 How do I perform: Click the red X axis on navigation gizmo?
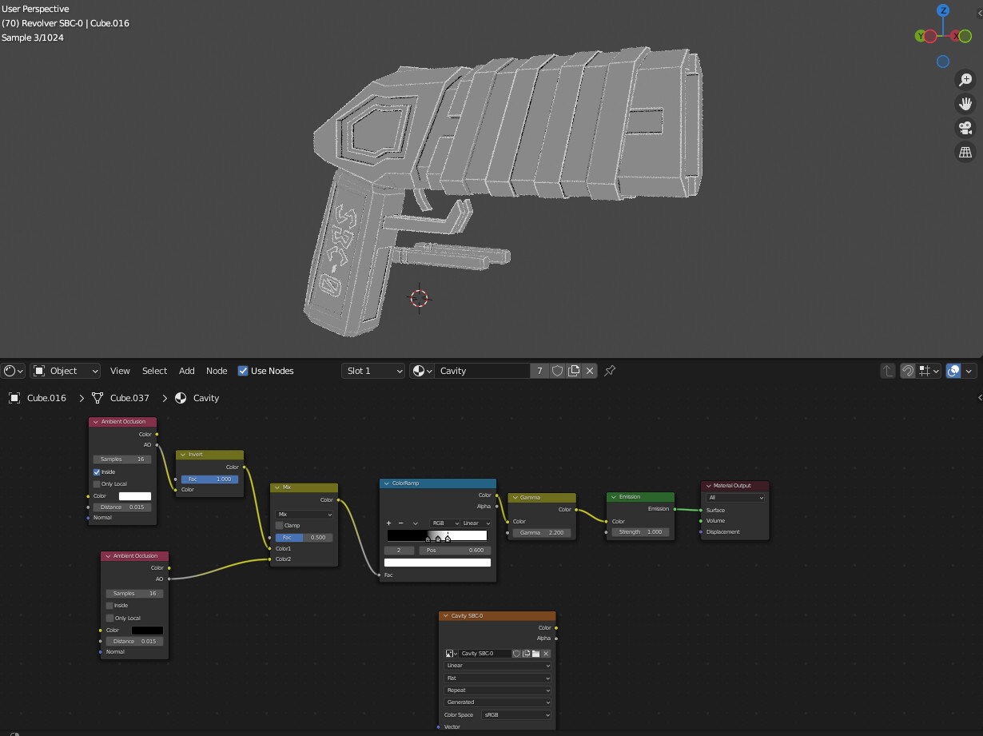(x=956, y=36)
